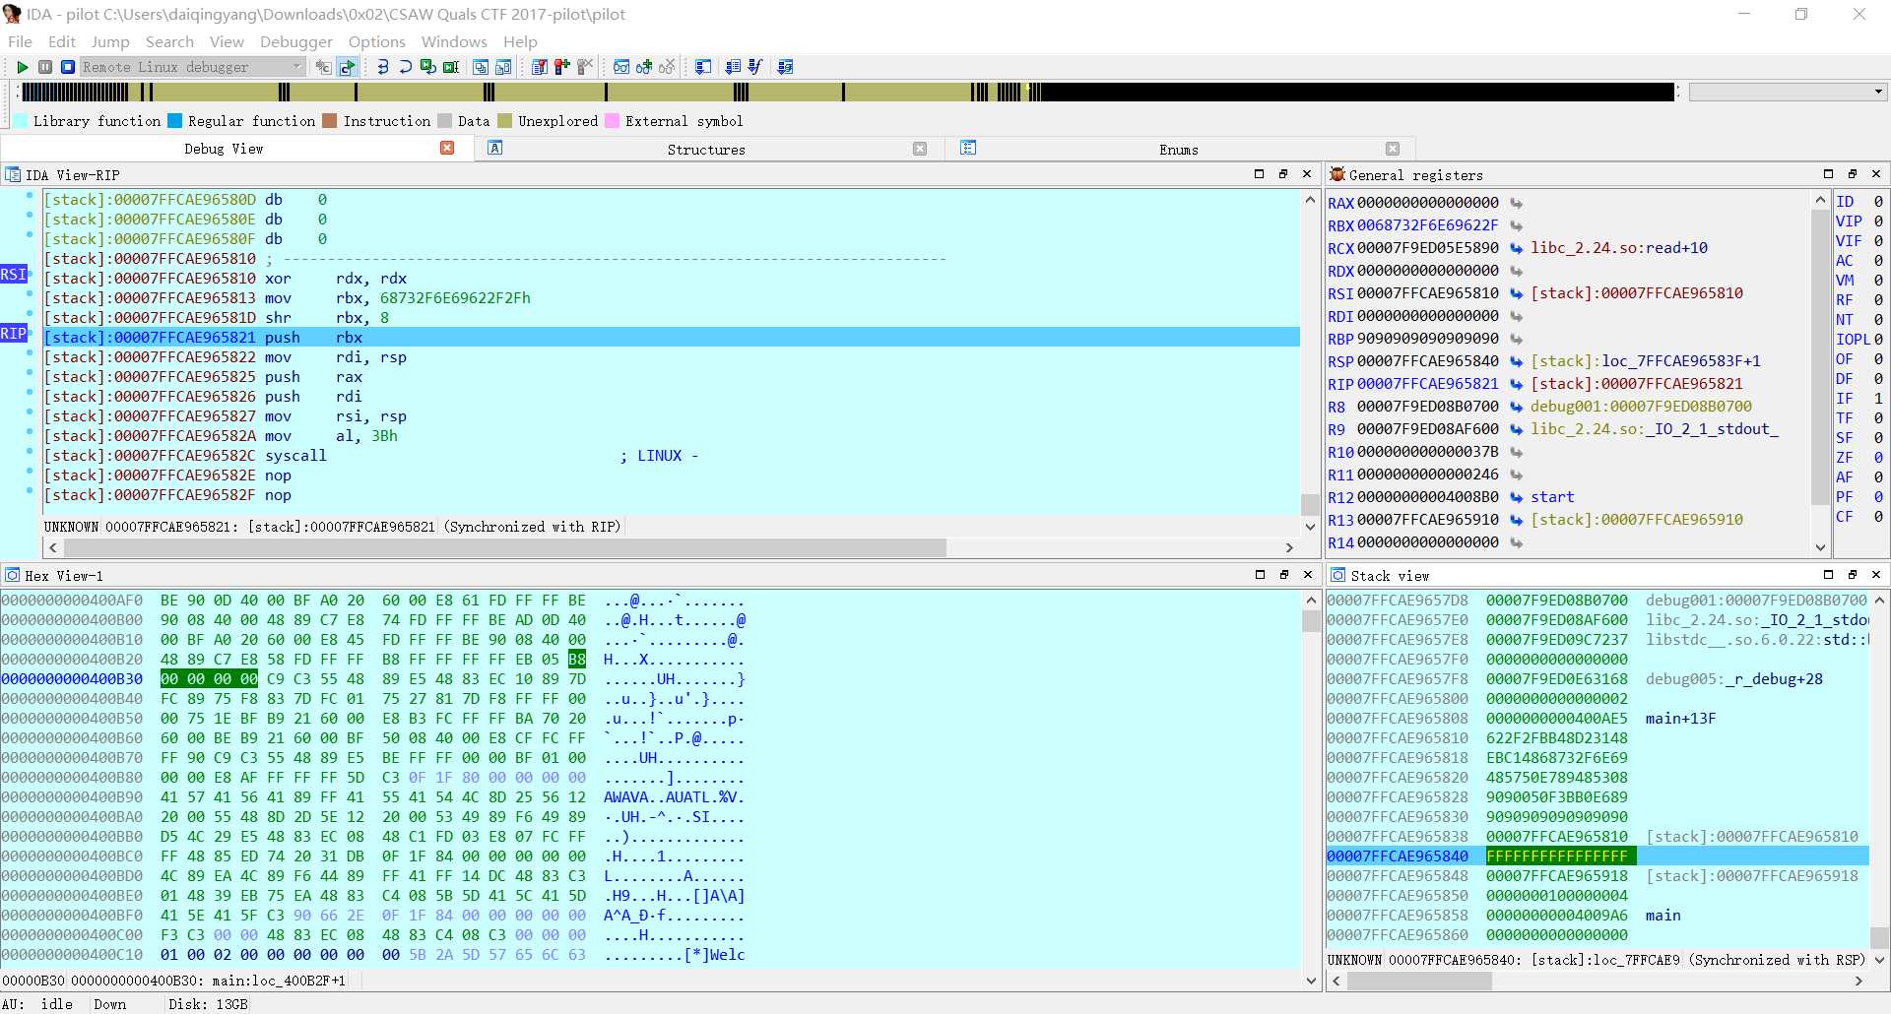Close the Enums tab

click(x=1393, y=149)
